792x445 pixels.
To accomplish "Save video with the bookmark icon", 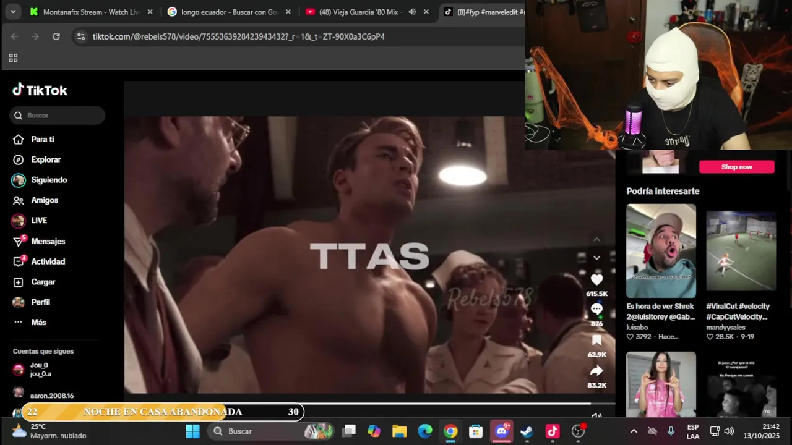I will click(x=596, y=340).
